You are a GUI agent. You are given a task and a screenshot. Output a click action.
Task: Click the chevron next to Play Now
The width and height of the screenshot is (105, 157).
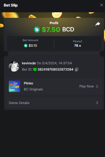(x=97, y=86)
